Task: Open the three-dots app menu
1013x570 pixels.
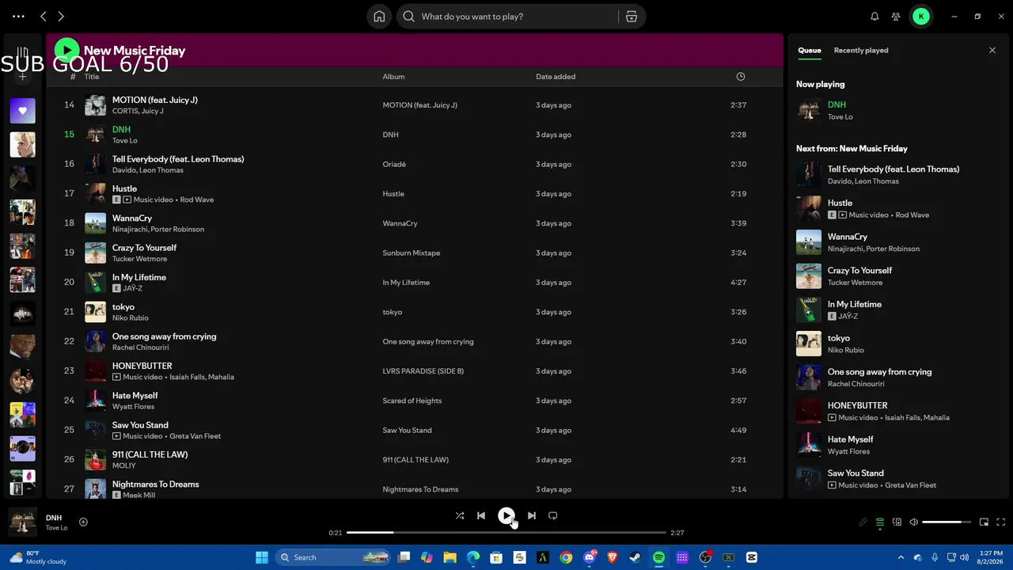Action: 18,17
